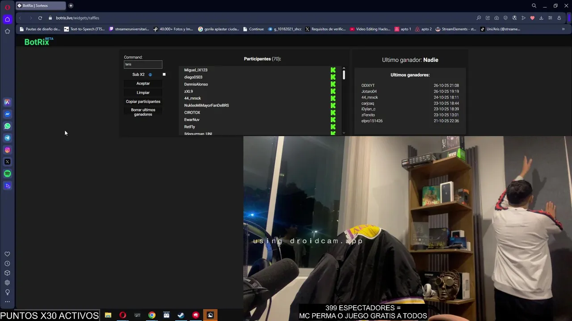Image resolution: width=572 pixels, height=321 pixels.
Task: Open profile account icon in toolbar
Action: (x=559, y=18)
